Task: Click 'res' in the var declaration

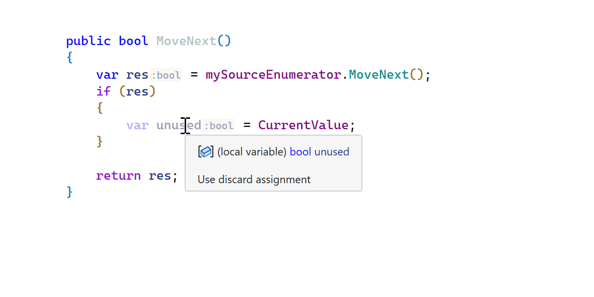Action: click(x=137, y=75)
